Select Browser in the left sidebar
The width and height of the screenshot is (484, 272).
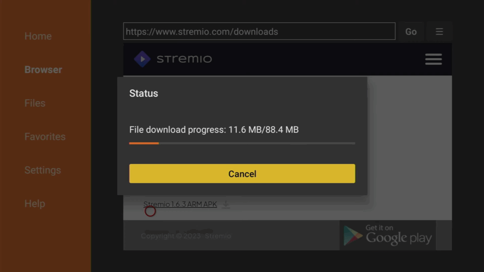(43, 70)
